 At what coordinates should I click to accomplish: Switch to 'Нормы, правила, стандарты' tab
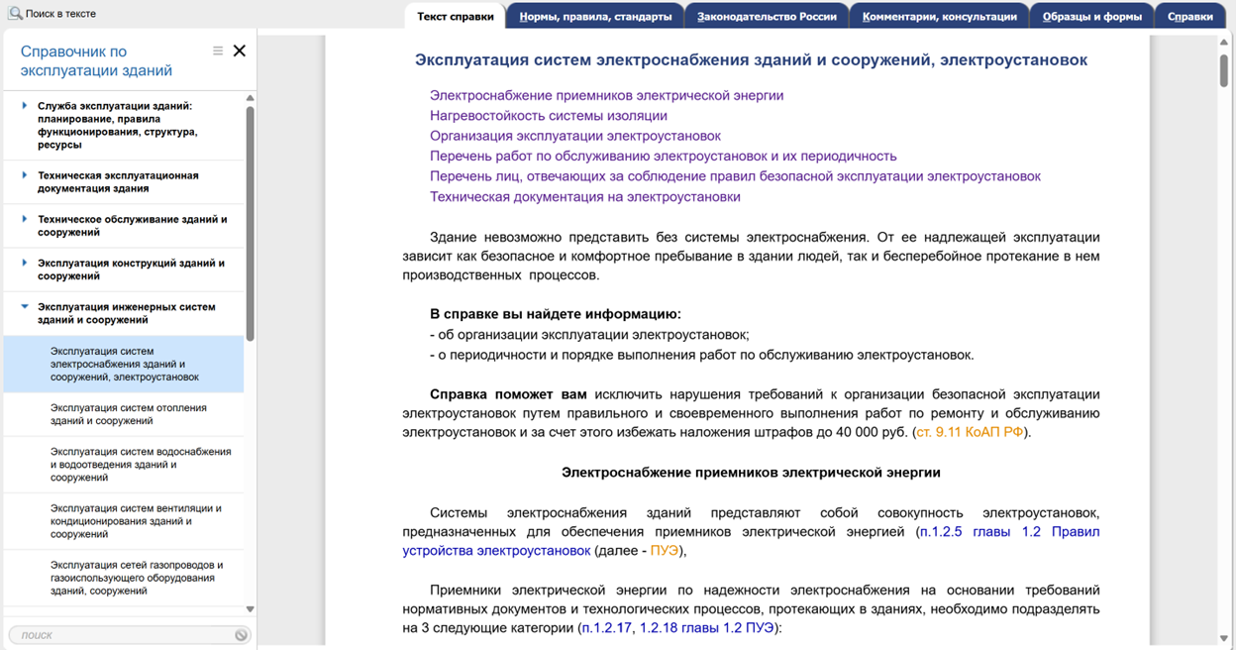(595, 16)
